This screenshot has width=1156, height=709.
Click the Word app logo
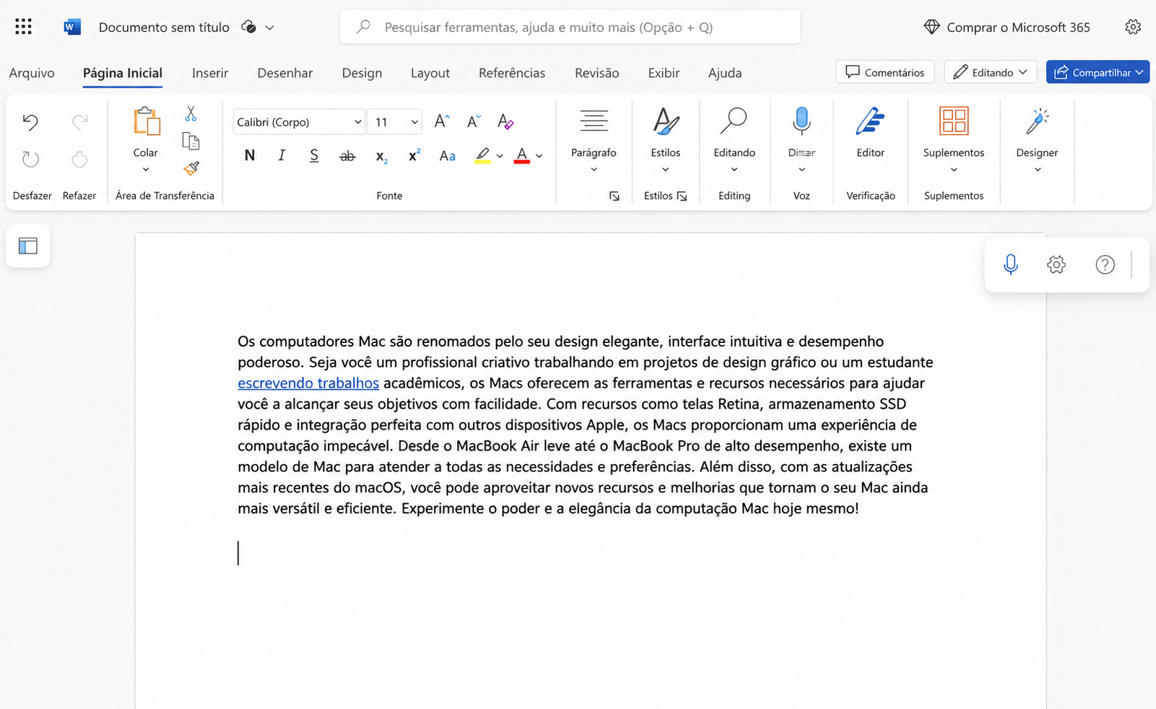coord(72,27)
